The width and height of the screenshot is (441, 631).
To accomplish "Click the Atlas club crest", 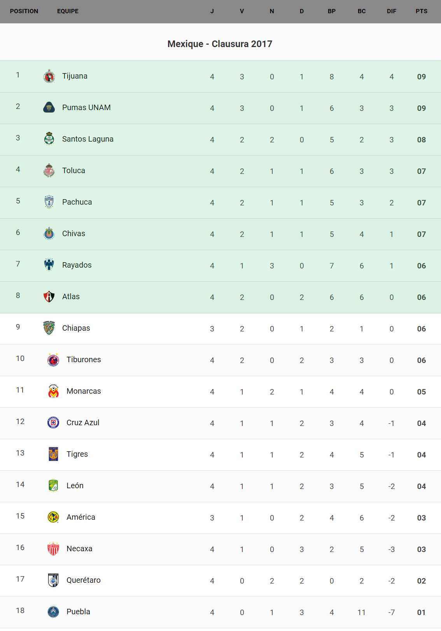I will click(x=49, y=296).
